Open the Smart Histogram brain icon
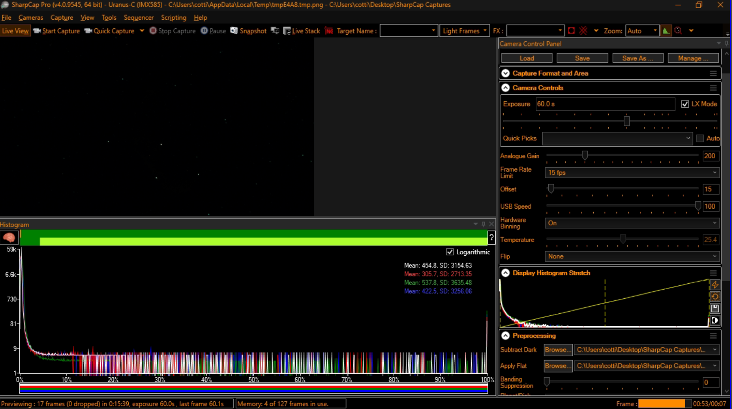Viewport: 732px width, 409px height. (x=9, y=238)
